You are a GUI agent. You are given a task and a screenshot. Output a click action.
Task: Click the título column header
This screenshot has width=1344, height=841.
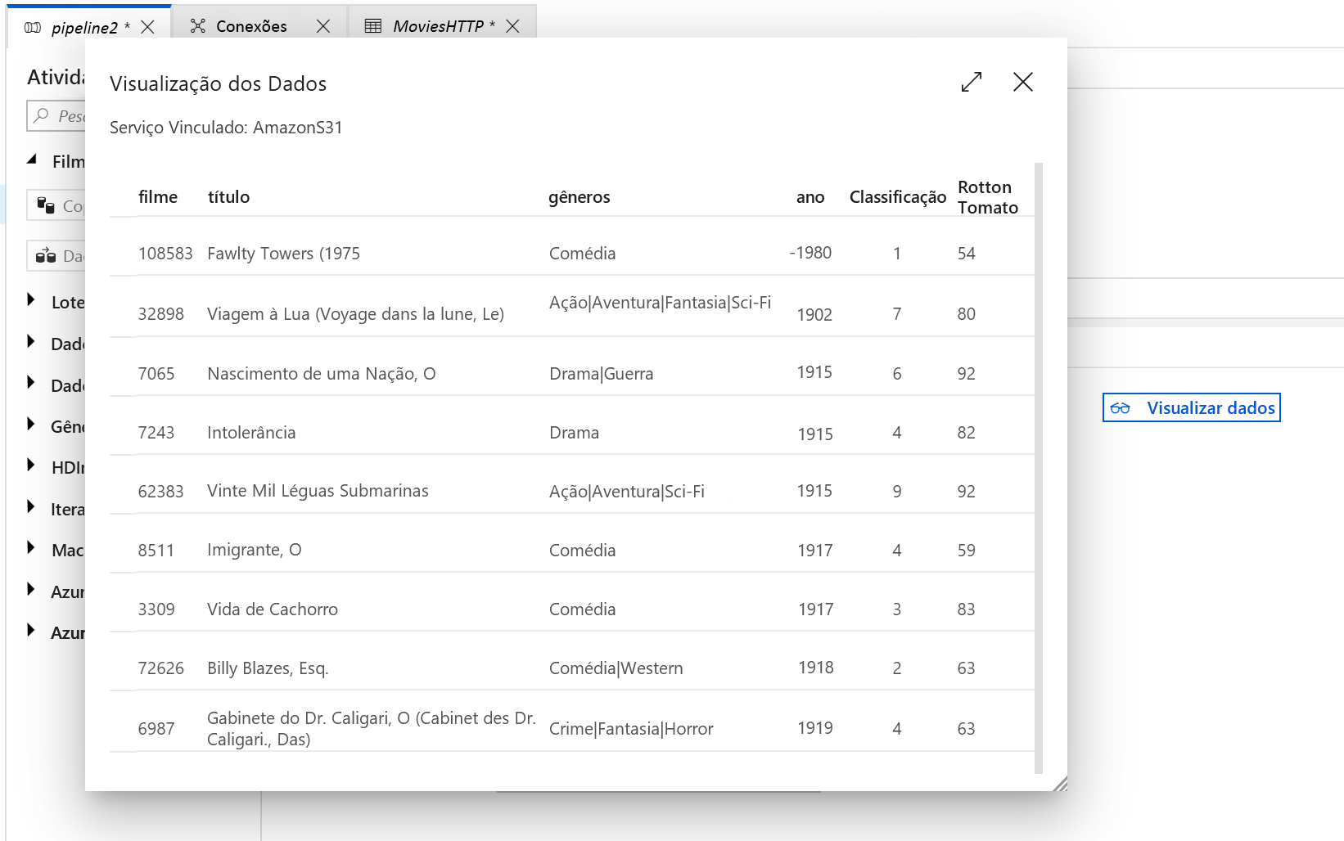coord(228,197)
